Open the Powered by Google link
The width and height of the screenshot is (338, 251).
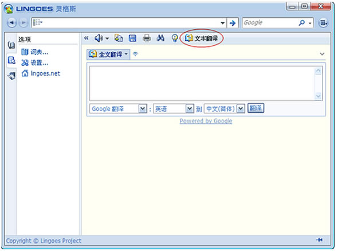(206, 121)
